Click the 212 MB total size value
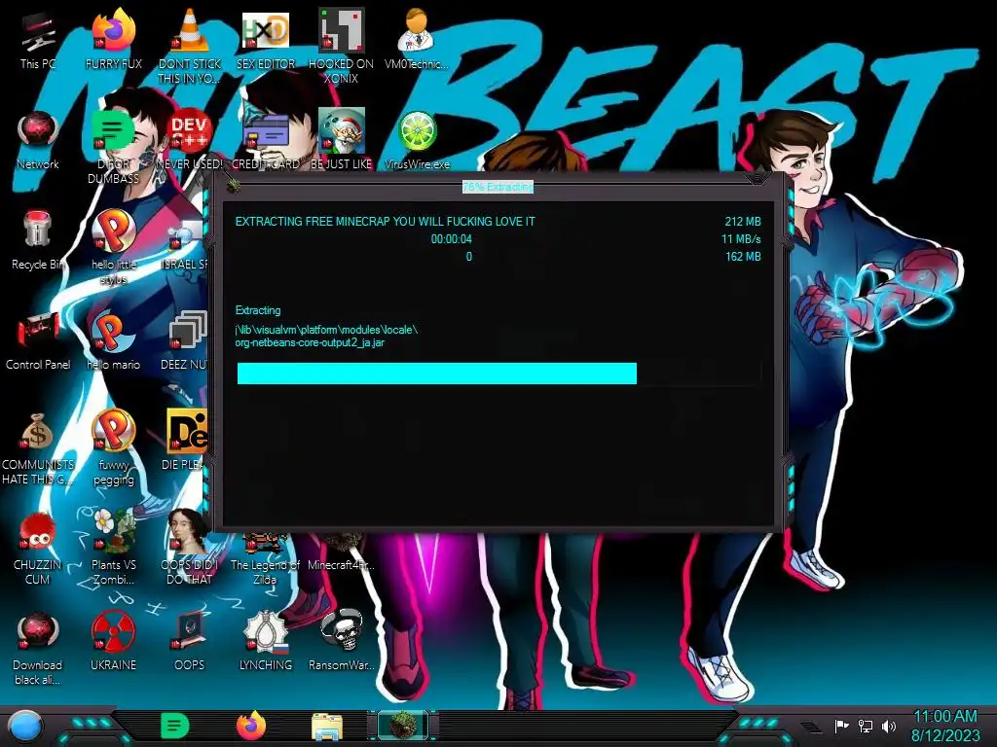 pos(743,222)
